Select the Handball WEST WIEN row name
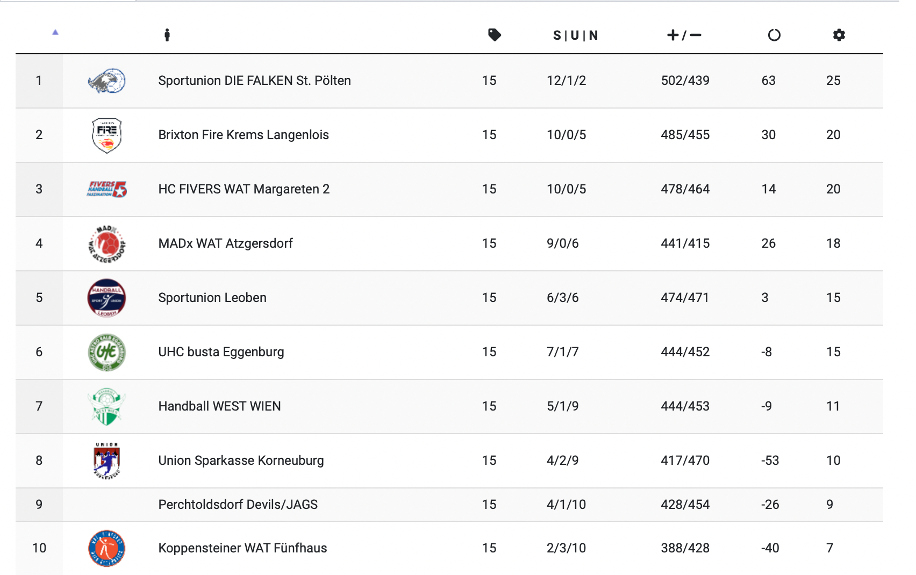This screenshot has height=575, width=916. click(x=219, y=406)
